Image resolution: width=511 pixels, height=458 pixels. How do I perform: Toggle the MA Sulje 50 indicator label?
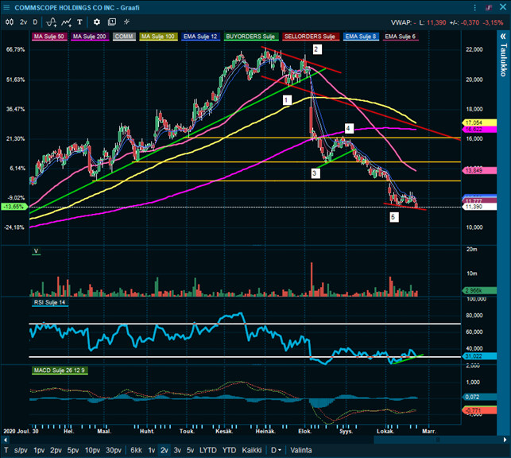click(x=49, y=37)
